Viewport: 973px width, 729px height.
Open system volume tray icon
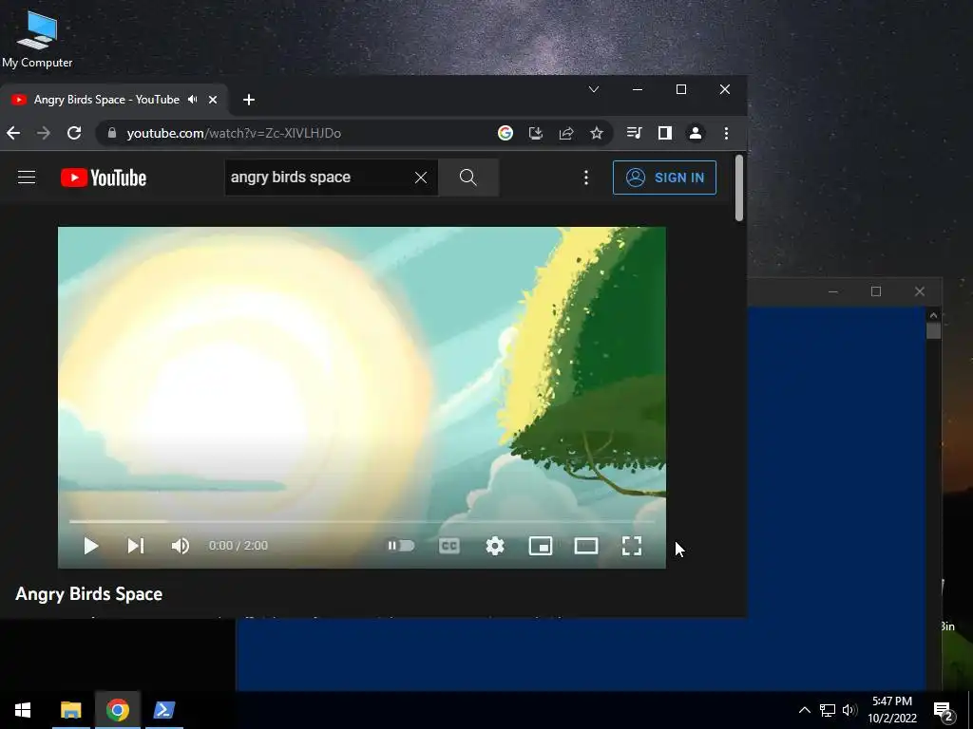pos(849,710)
